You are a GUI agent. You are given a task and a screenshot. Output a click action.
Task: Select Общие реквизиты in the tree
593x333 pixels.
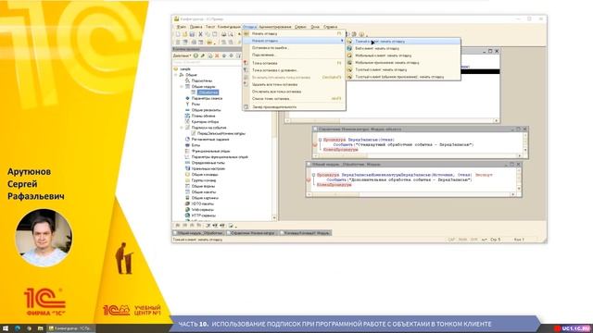click(206, 110)
